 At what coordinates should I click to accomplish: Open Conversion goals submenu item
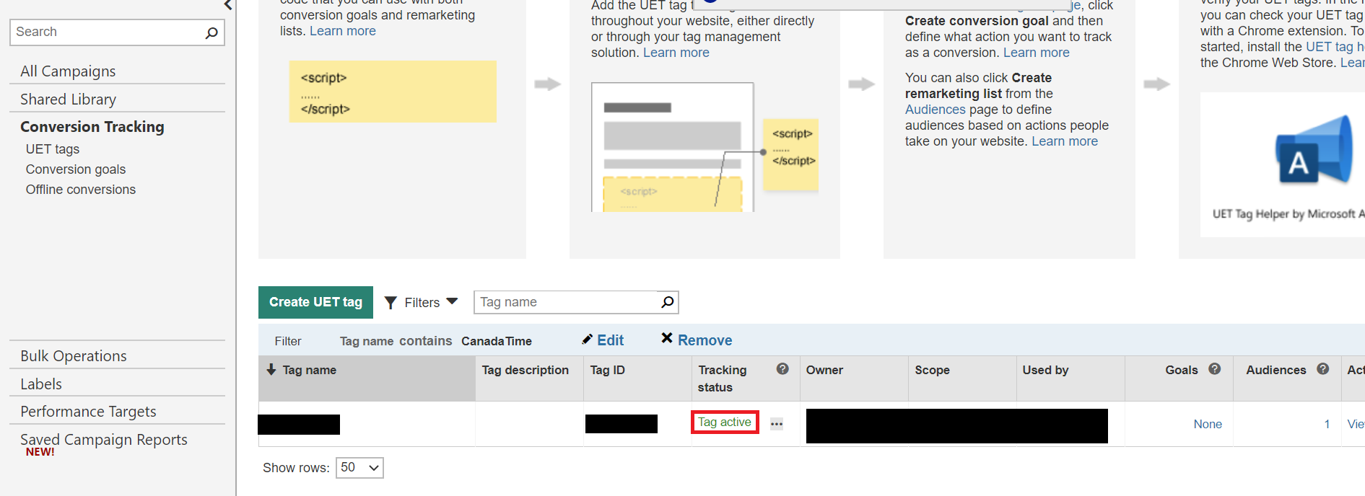click(76, 169)
